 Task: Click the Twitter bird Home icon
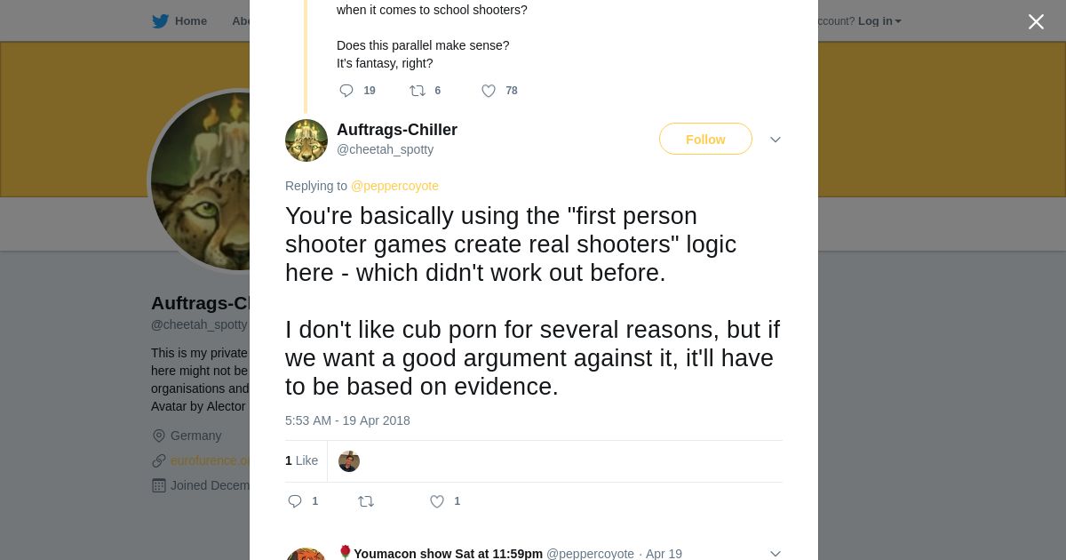click(160, 21)
